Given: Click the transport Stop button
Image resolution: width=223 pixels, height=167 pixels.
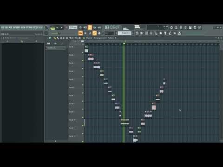Looking at the screenshot, I should click(62, 28).
